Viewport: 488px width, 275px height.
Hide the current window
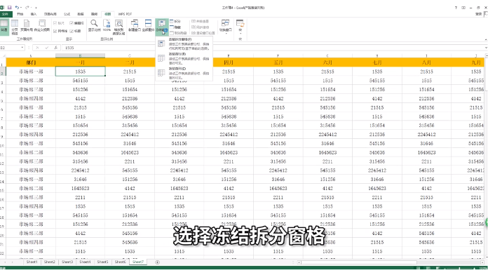coord(175,27)
